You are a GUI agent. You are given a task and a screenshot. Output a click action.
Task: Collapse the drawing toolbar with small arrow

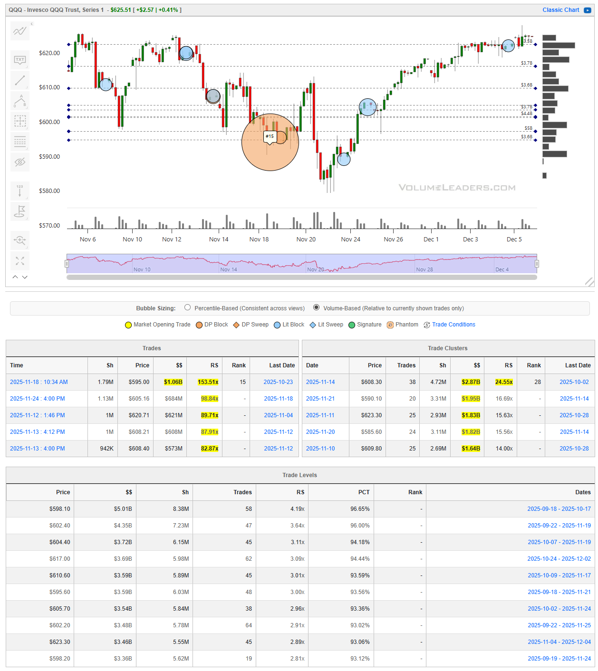pos(32,24)
